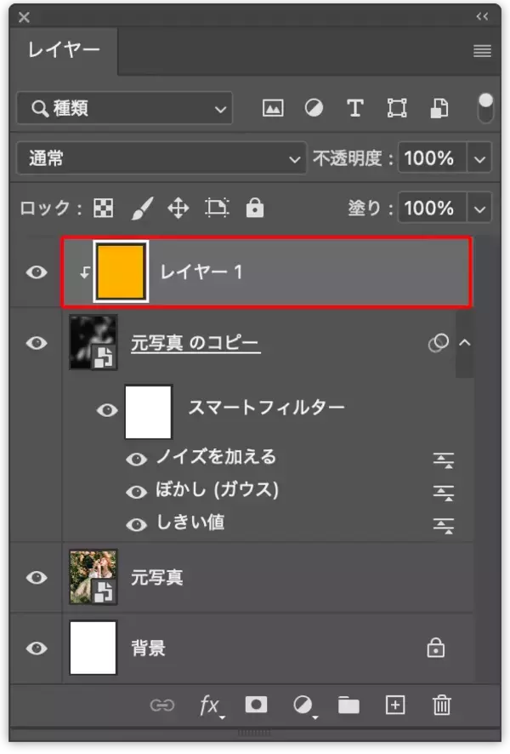
Task: Select the レイヤー tab
Action: click(64, 50)
